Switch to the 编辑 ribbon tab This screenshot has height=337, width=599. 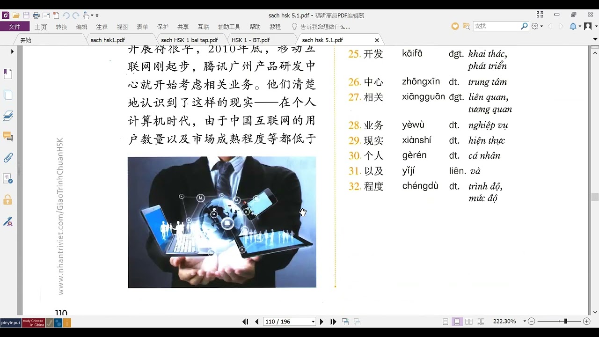pos(81,27)
